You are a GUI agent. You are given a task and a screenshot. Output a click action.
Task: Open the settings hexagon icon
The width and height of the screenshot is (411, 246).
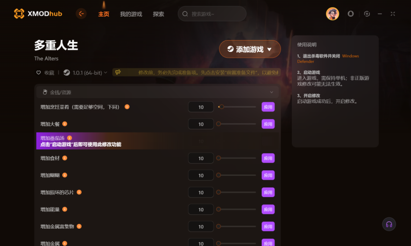coord(367,14)
